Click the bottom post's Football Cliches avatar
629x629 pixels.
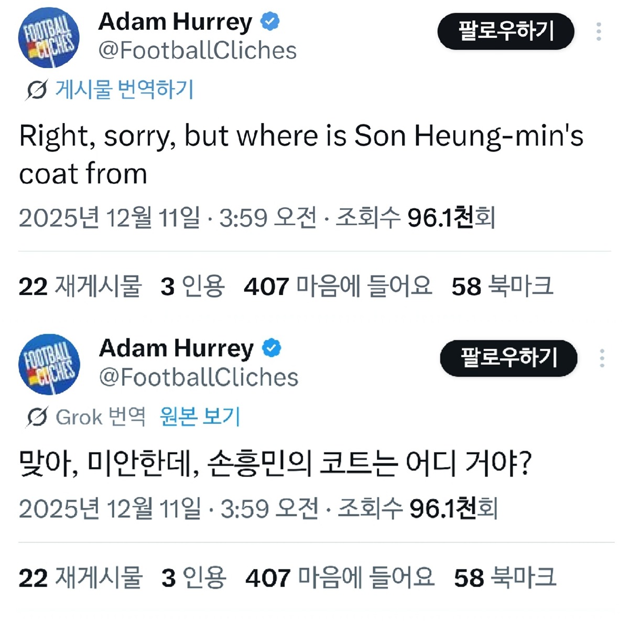pos(49,364)
